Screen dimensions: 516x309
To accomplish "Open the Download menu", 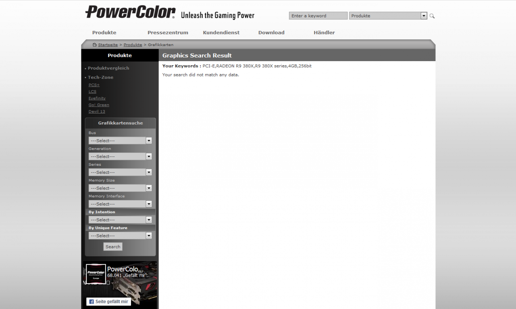I will pos(271,33).
